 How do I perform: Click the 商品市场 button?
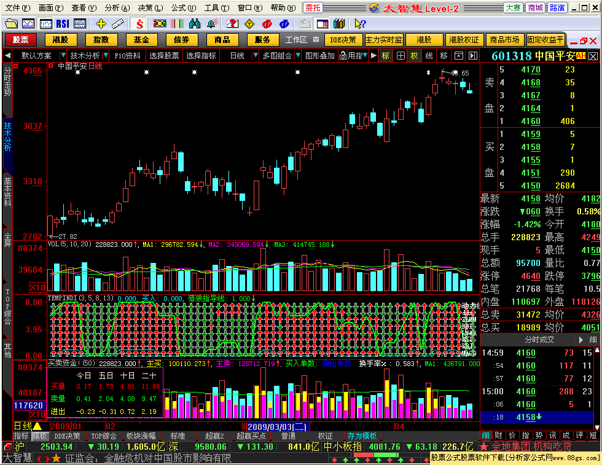pyautogui.click(x=504, y=39)
